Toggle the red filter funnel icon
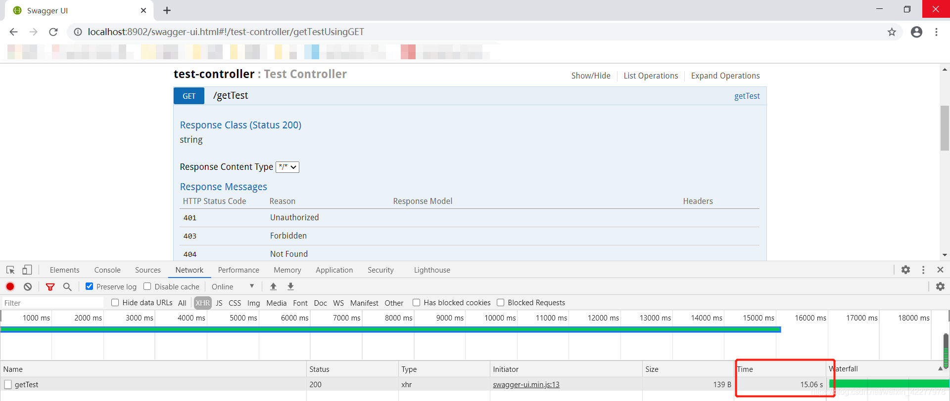Viewport: 950px width, 401px height. 50,286
